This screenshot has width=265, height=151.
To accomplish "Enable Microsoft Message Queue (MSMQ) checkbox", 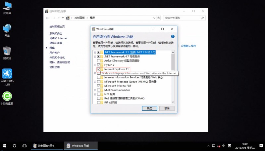I will tap(98, 82).
